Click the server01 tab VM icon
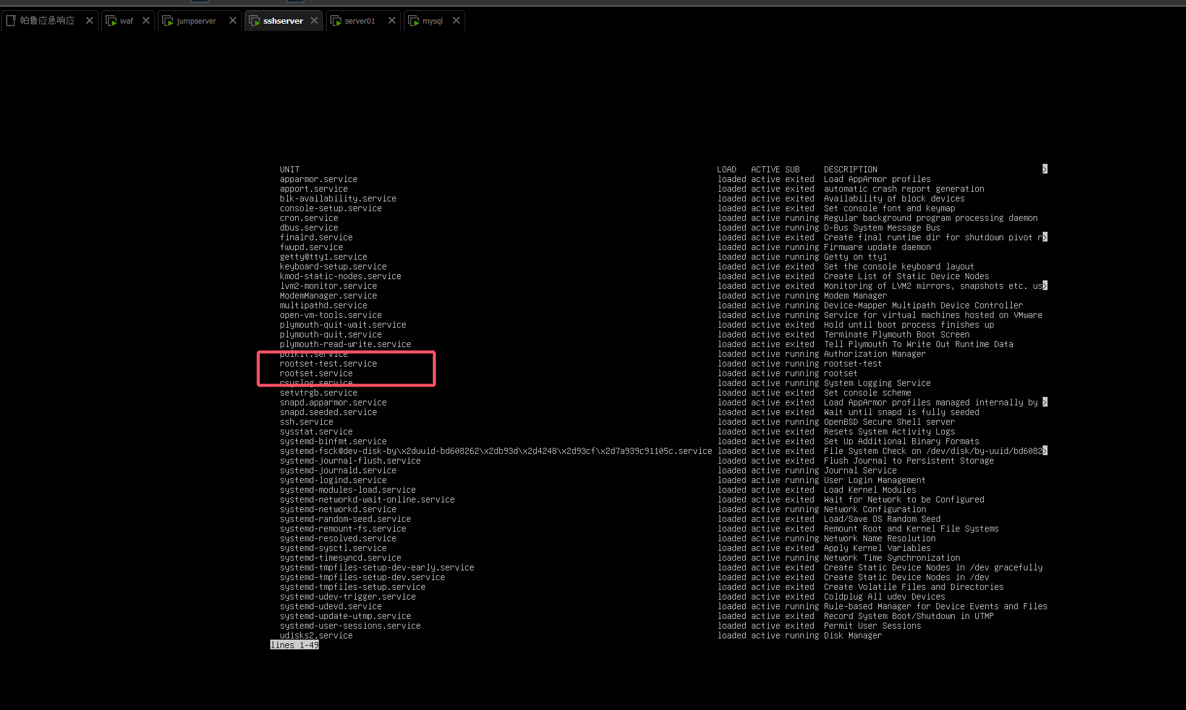Image resolution: width=1186 pixels, height=710 pixels. (x=336, y=21)
